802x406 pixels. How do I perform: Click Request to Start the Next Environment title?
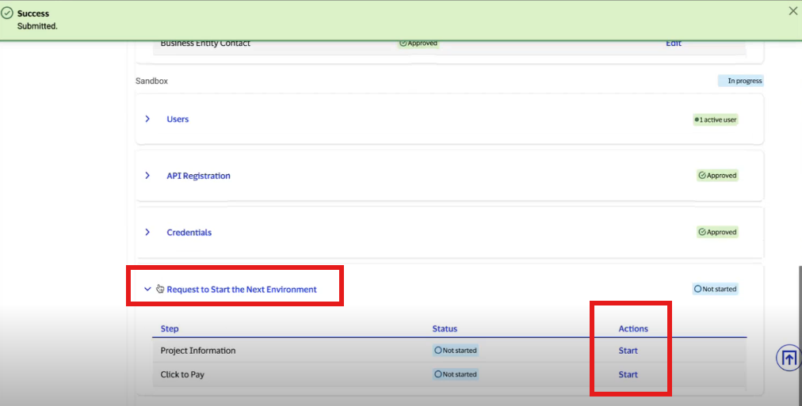(x=242, y=290)
